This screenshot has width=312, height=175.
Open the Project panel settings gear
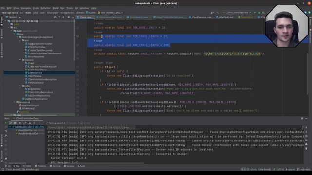pyautogui.click(x=69, y=17)
